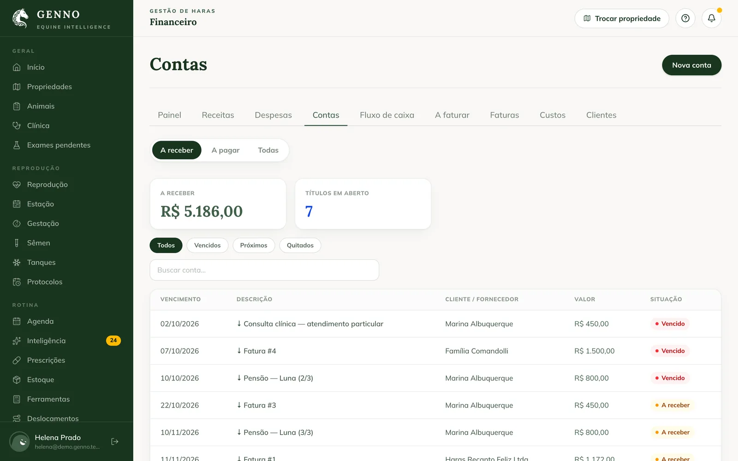The image size is (738, 461).
Task: Open the Custos tab
Action: pyautogui.click(x=553, y=115)
